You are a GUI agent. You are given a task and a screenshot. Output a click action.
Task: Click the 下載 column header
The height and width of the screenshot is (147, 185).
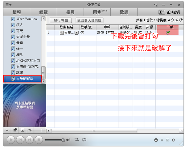pos(170,27)
